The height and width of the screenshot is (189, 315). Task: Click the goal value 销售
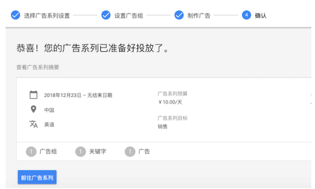click(x=162, y=126)
